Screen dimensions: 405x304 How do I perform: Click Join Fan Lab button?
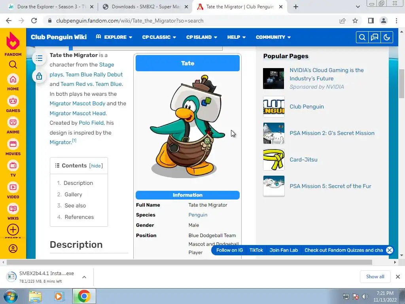pyautogui.click(x=284, y=250)
